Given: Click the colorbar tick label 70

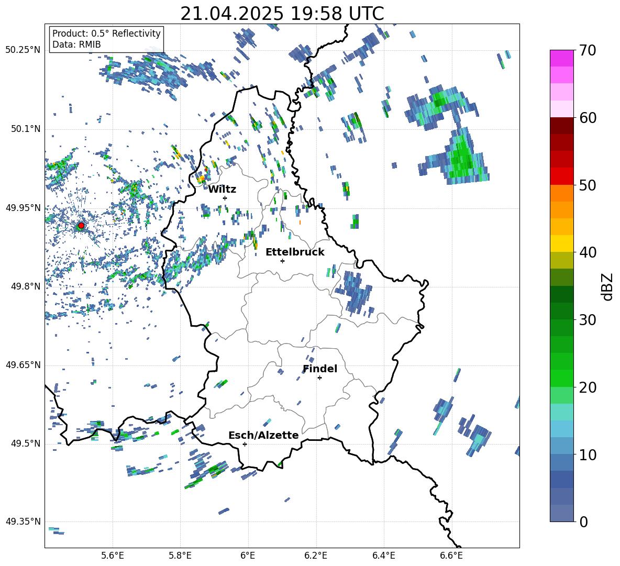Looking at the screenshot, I should tap(587, 51).
